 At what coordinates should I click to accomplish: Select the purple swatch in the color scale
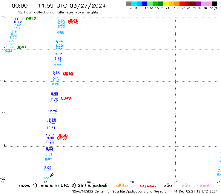198,4
